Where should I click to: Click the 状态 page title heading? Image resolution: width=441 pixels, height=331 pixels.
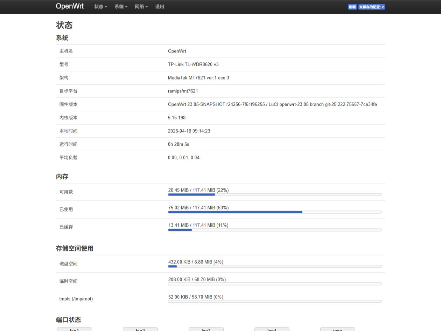64,25
